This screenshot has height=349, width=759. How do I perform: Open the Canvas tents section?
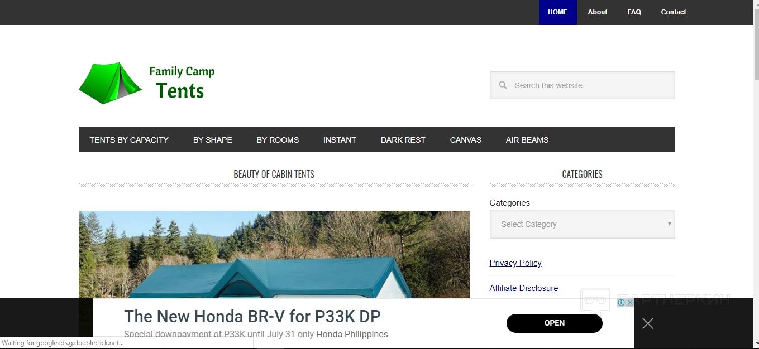point(466,140)
